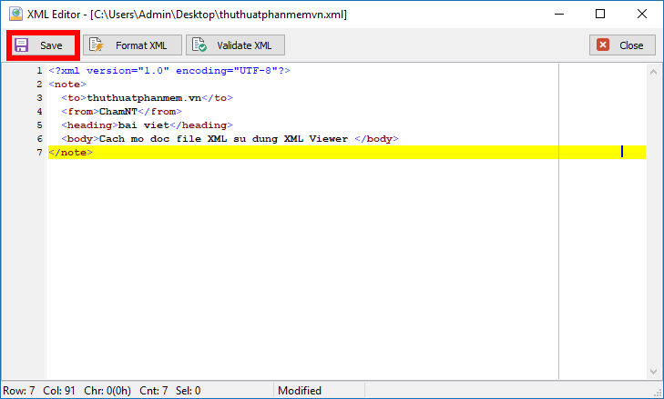Click line number 4 in the gutter
This screenshot has height=399, width=664.
click(x=39, y=112)
